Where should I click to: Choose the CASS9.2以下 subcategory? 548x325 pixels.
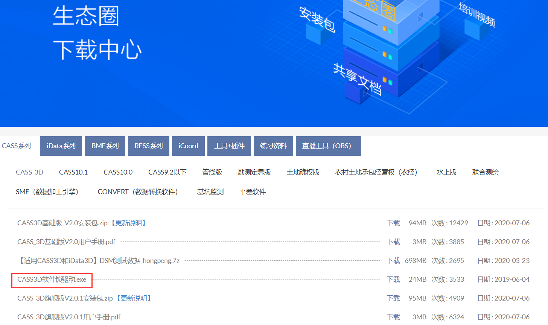[x=167, y=172]
